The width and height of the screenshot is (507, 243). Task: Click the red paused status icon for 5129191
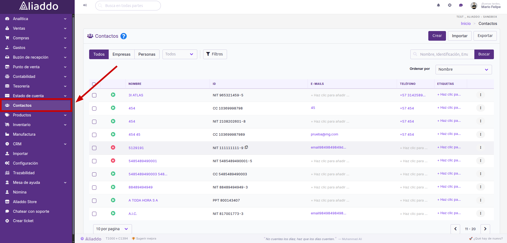pyautogui.click(x=113, y=147)
